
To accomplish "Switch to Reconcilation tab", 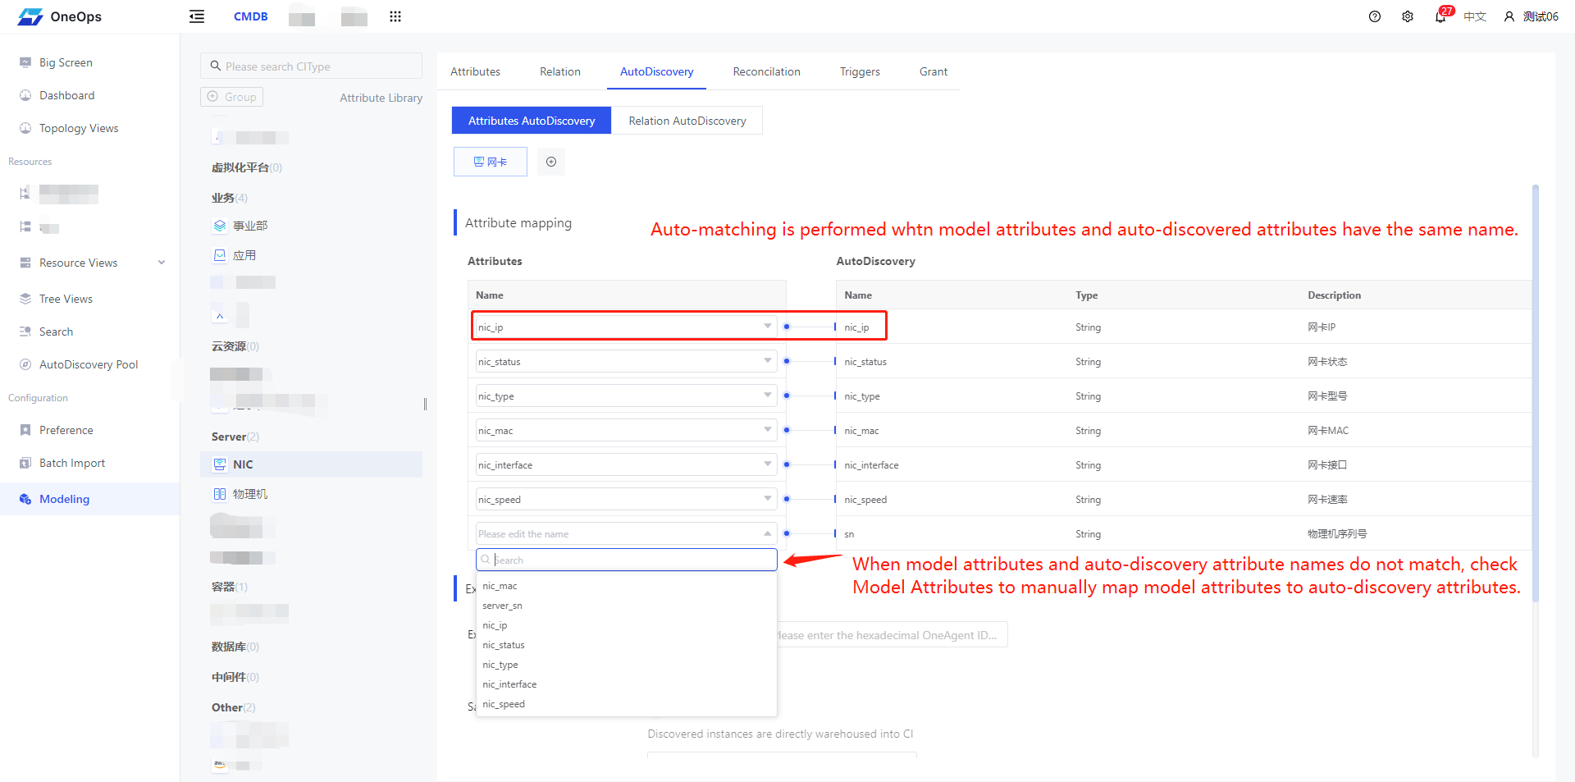I will click(x=766, y=71).
